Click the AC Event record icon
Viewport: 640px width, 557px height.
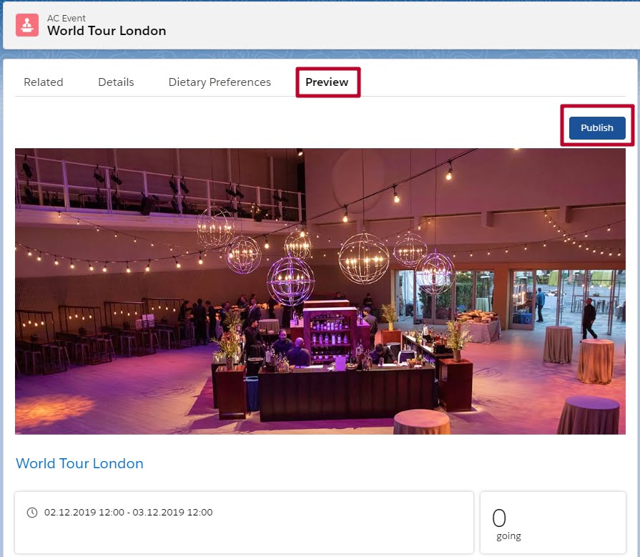coord(27,25)
